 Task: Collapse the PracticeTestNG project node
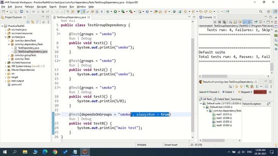[x=2, y=26]
